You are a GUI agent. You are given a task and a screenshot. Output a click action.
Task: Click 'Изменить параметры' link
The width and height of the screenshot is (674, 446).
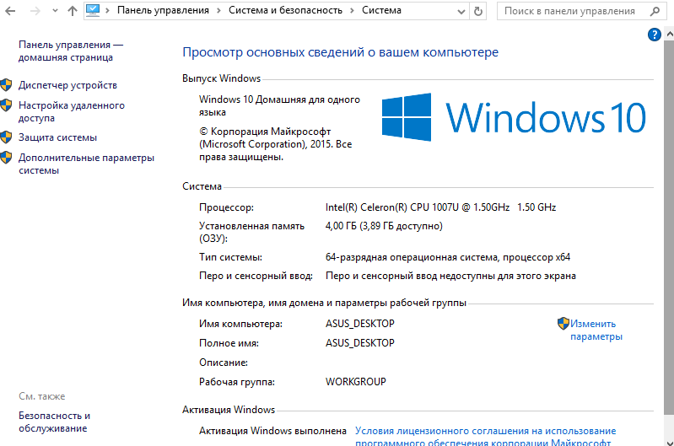(x=596, y=330)
